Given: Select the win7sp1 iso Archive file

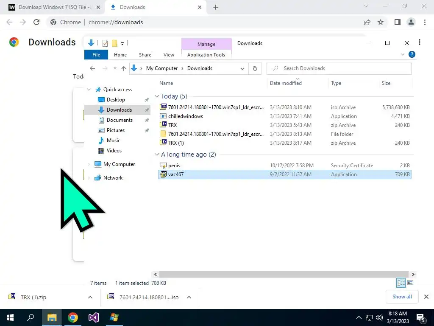Looking at the screenshot, I should click(284, 107).
